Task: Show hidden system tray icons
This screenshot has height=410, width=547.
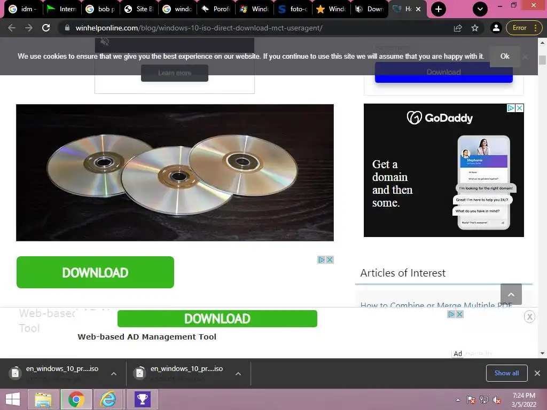Action: pos(458,400)
